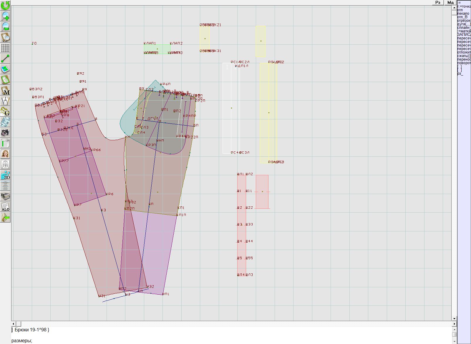Open the pattern with M icon
Image resolution: width=471 pixels, height=344 pixels.
click(x=5, y=91)
